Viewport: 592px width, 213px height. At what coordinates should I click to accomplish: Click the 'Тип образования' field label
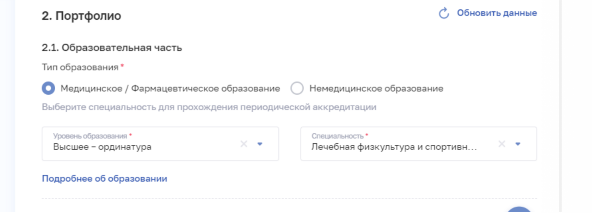(80, 67)
